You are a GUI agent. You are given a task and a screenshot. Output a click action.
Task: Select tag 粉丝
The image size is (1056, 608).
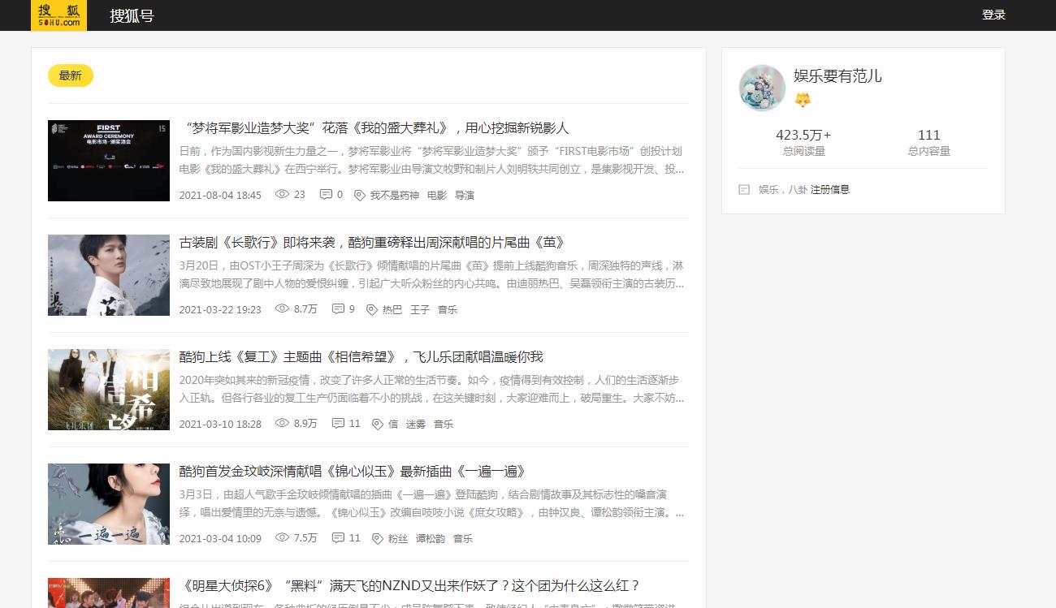(x=398, y=539)
